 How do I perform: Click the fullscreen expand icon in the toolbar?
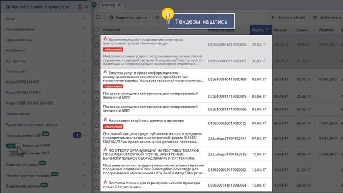click(x=98, y=17)
